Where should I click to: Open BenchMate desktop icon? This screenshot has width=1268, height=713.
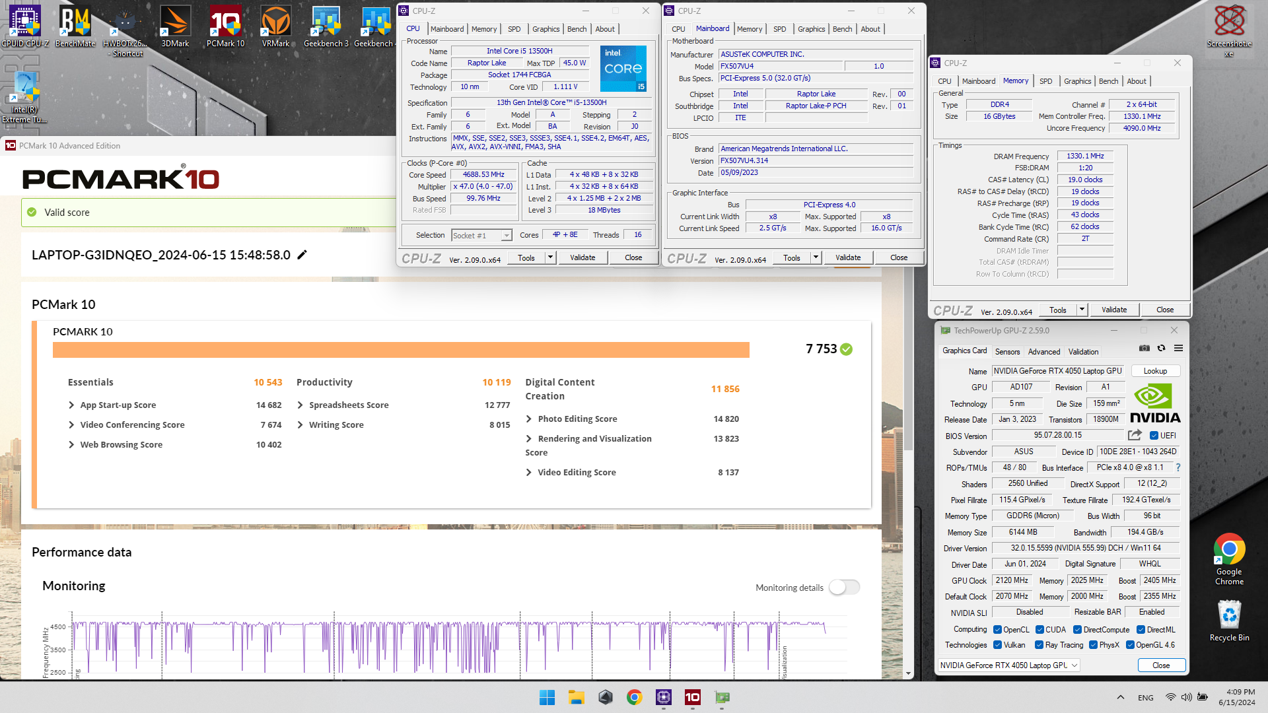tap(75, 26)
